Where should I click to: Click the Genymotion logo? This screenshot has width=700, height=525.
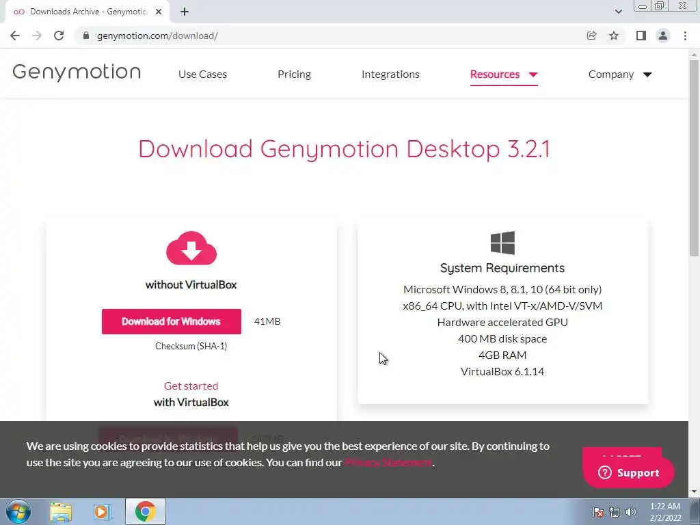tap(77, 72)
